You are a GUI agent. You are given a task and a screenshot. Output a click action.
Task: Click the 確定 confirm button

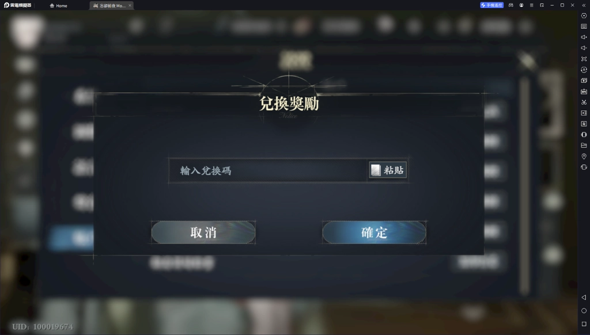374,233
